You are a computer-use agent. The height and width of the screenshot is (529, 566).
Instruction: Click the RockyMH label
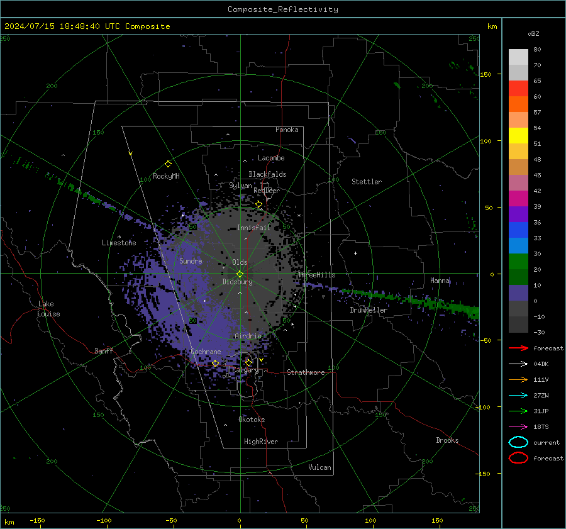click(166, 176)
